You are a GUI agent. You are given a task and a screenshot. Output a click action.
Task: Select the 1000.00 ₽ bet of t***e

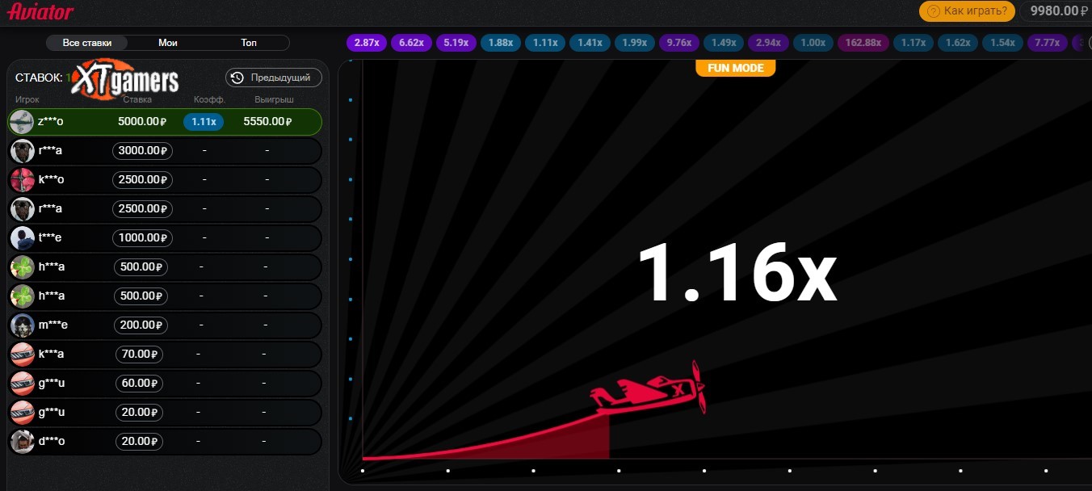(x=142, y=237)
